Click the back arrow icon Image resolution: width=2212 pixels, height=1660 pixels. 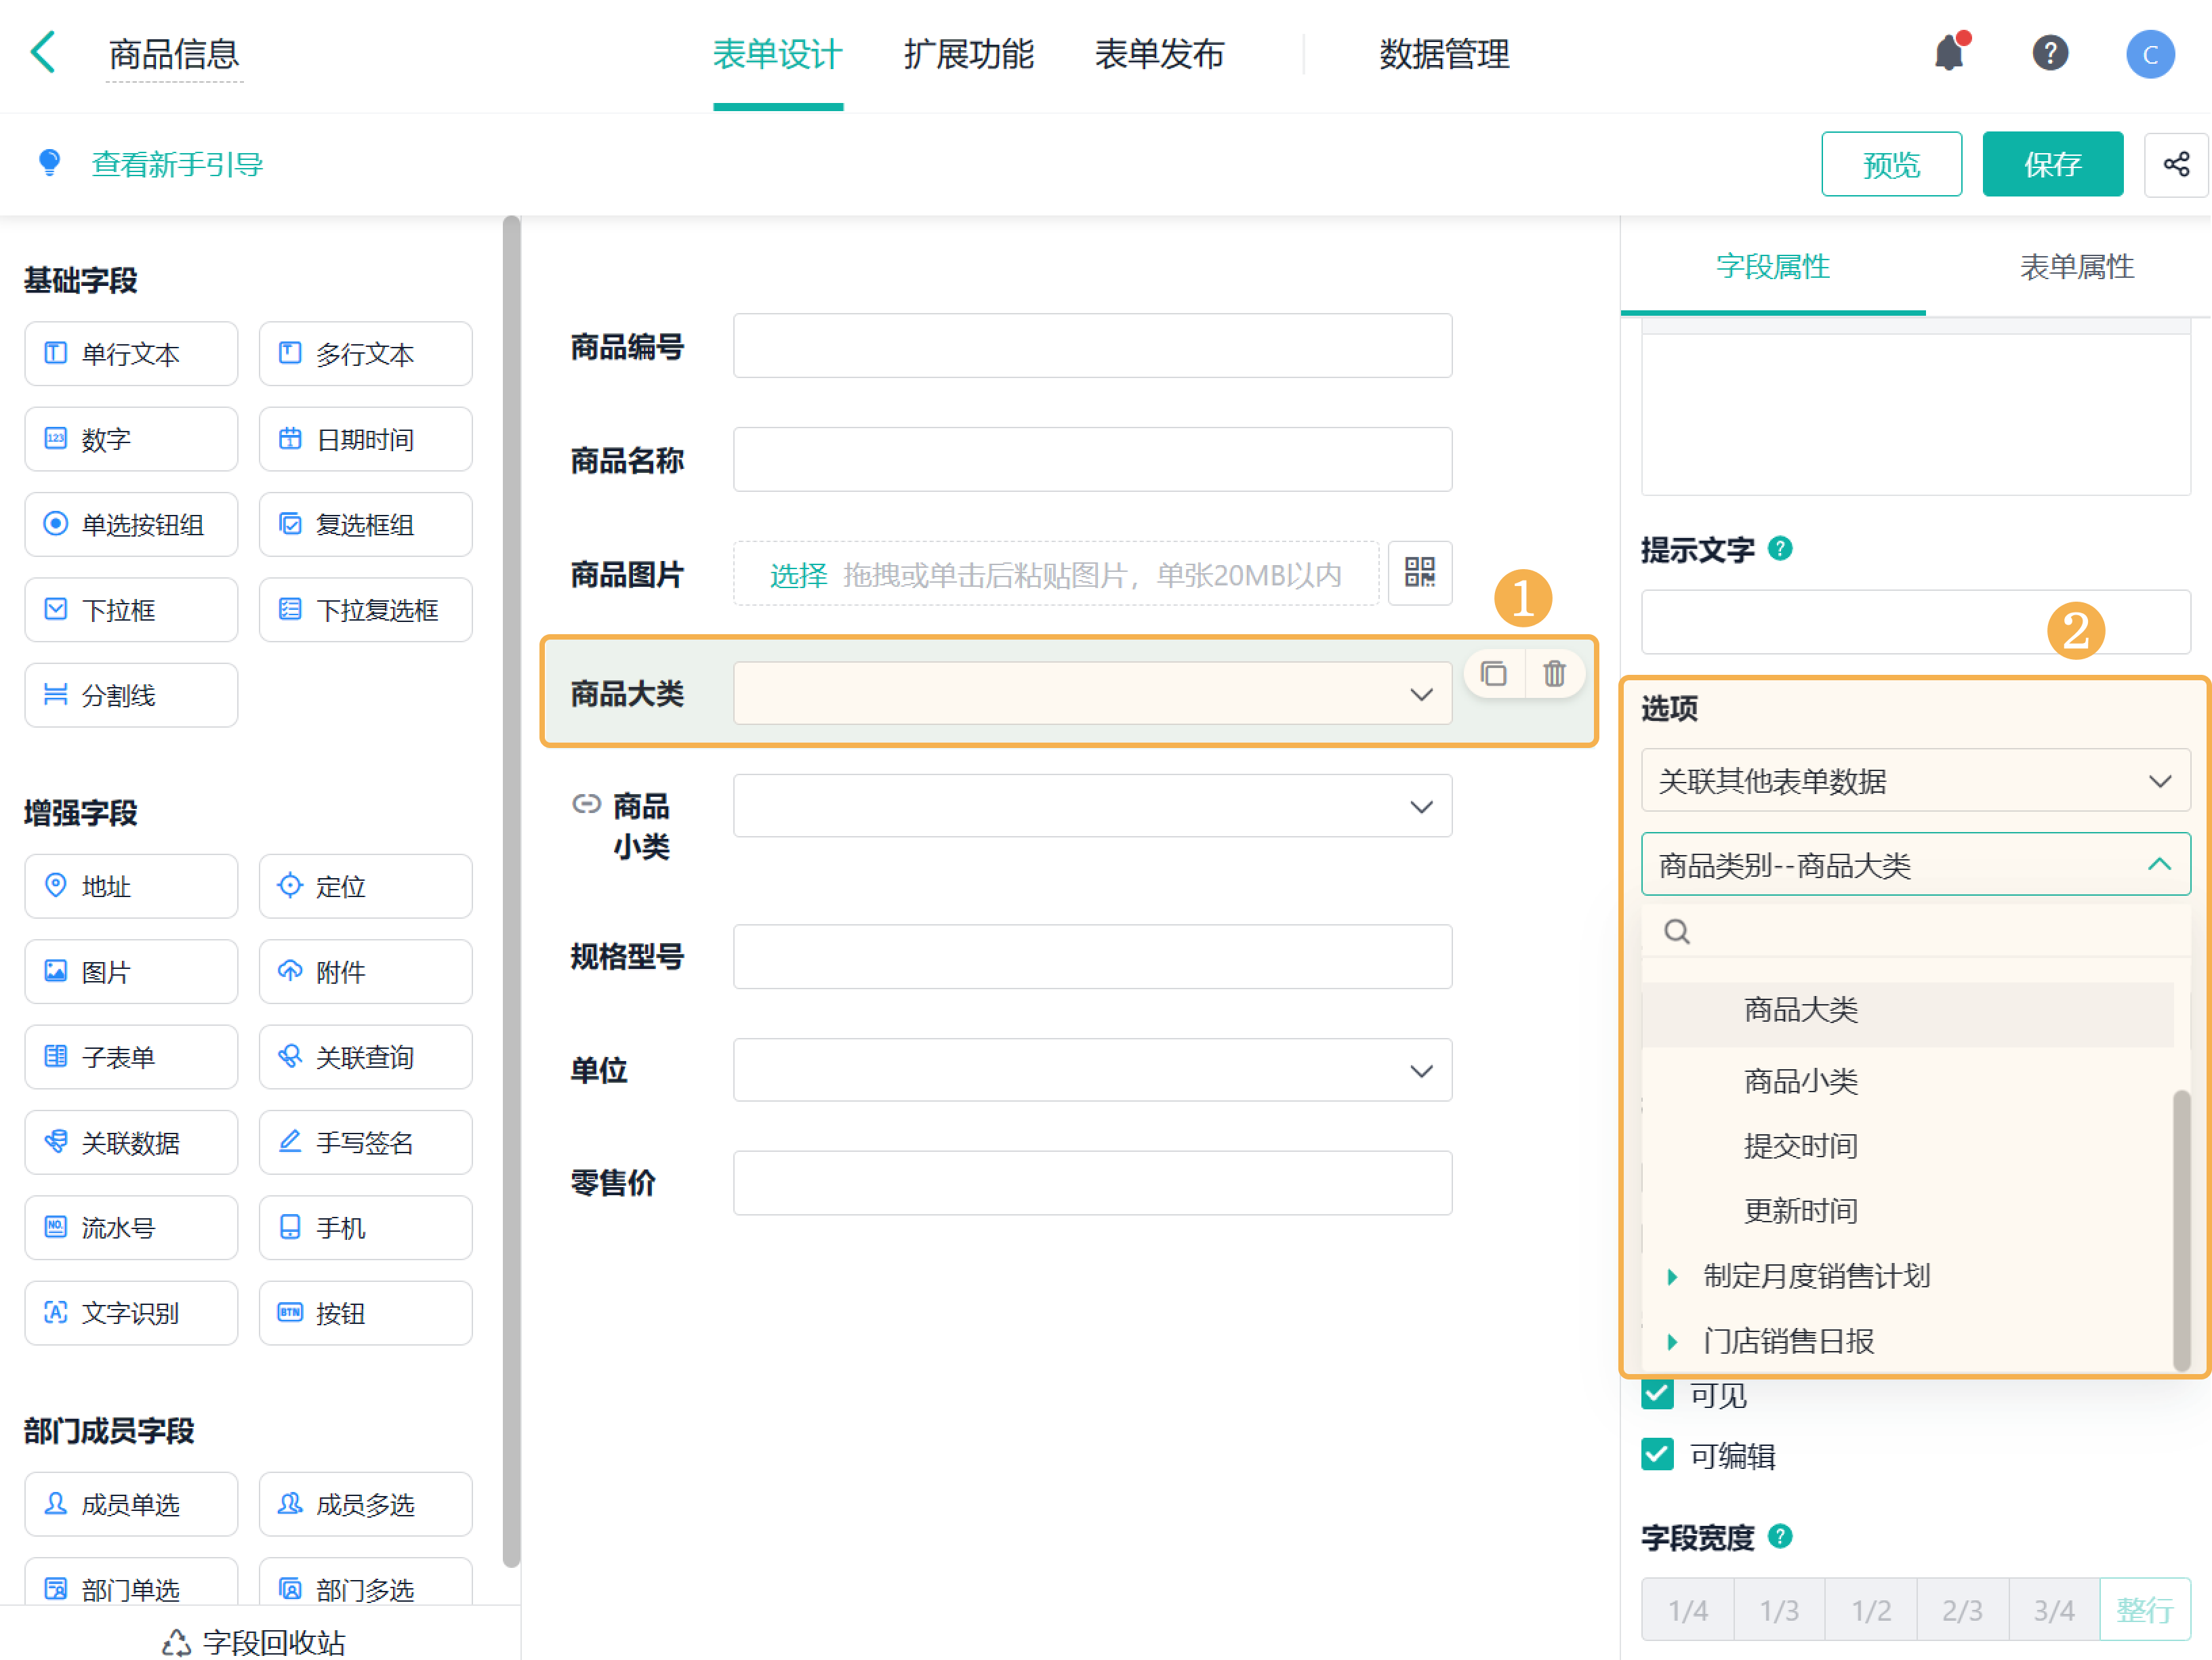[x=42, y=53]
